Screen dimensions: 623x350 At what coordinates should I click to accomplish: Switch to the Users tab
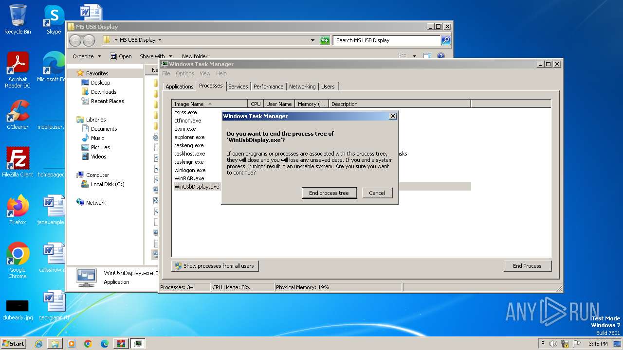coord(328,87)
